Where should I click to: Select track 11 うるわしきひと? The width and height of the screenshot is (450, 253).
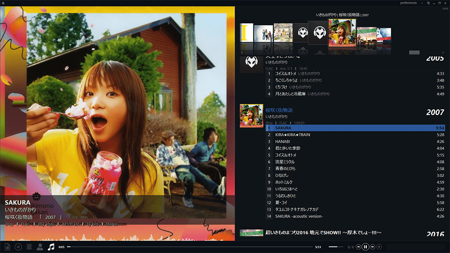tap(355, 195)
